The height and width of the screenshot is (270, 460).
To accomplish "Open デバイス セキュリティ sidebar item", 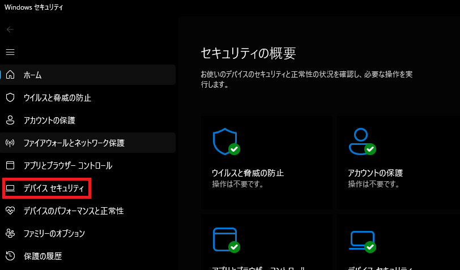I will 54,188.
